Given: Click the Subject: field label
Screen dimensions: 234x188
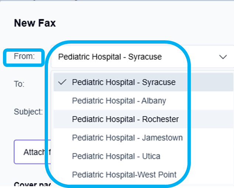Looking at the screenshot, I should [x=28, y=112].
